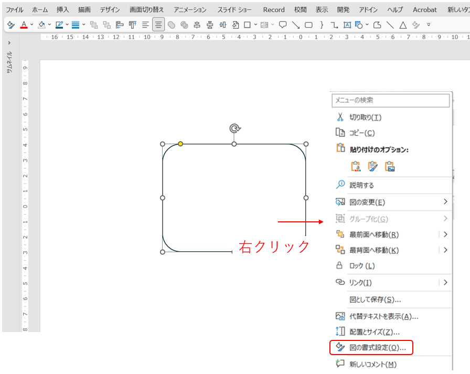Switch to 挿入 ribbon tab

coord(62,9)
